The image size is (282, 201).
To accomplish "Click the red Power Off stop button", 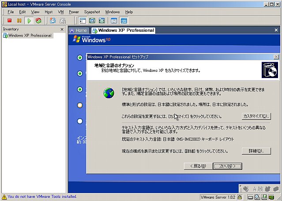I will (9, 20).
